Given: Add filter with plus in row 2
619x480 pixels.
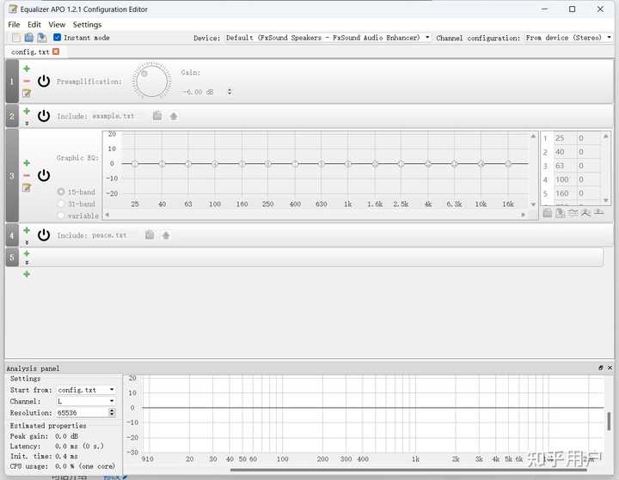Looking at the screenshot, I should pyautogui.click(x=27, y=112).
